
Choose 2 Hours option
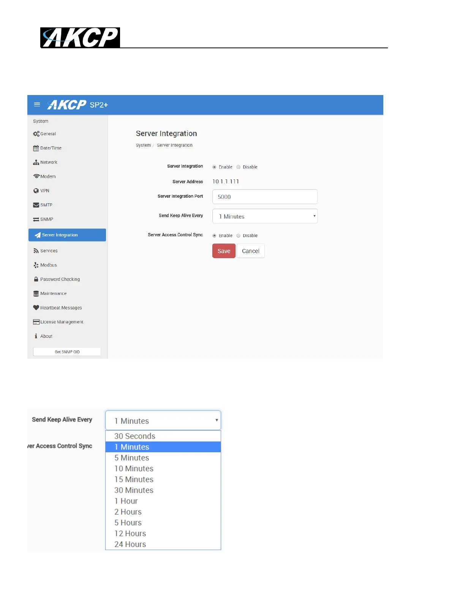click(163, 512)
